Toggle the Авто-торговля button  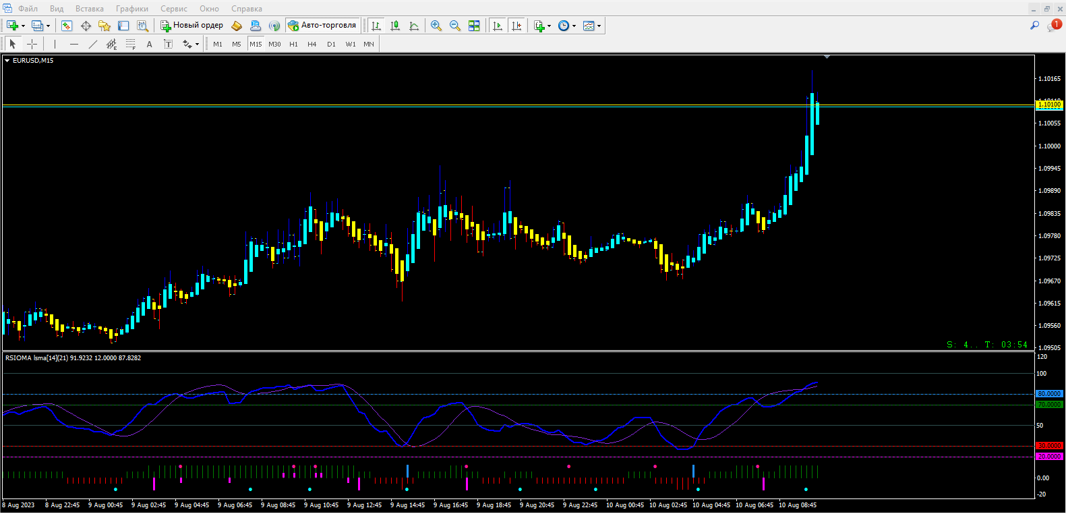click(322, 26)
